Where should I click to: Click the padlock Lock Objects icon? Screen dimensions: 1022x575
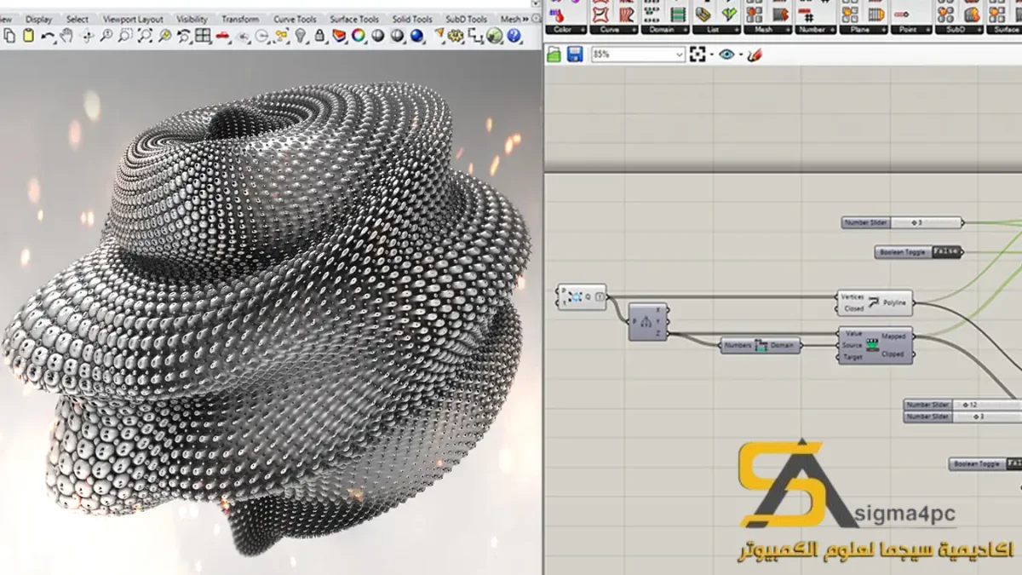319,36
